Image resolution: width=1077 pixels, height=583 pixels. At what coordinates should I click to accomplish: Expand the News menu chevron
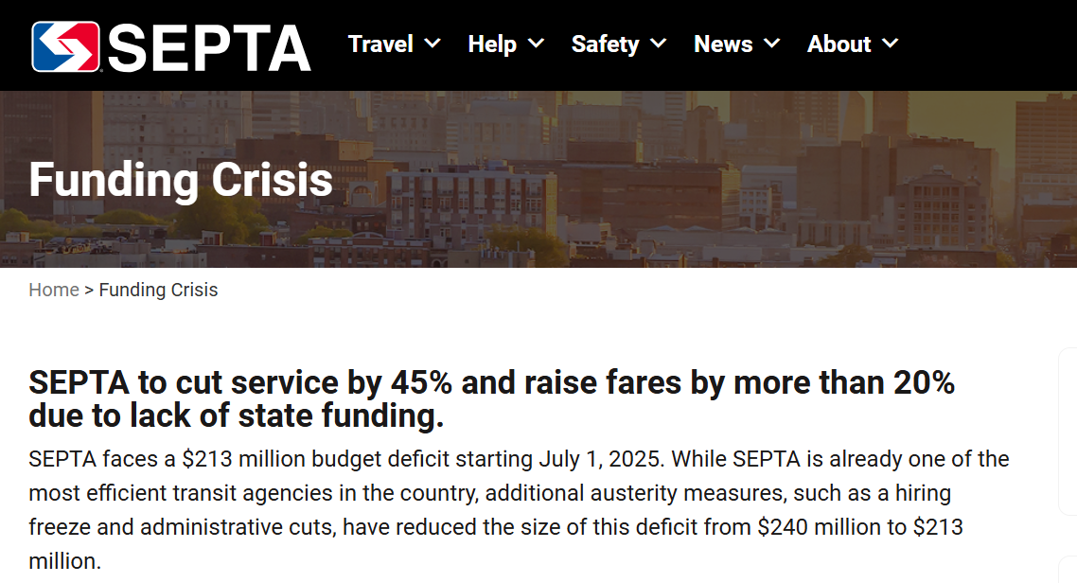pos(772,44)
